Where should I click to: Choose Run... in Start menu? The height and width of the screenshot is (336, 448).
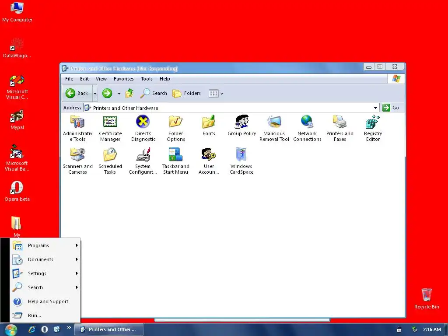tap(45, 315)
